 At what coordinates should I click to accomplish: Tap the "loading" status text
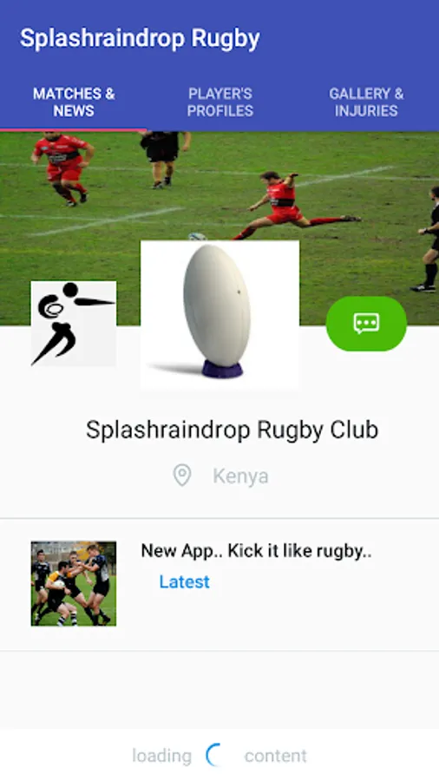tap(161, 756)
